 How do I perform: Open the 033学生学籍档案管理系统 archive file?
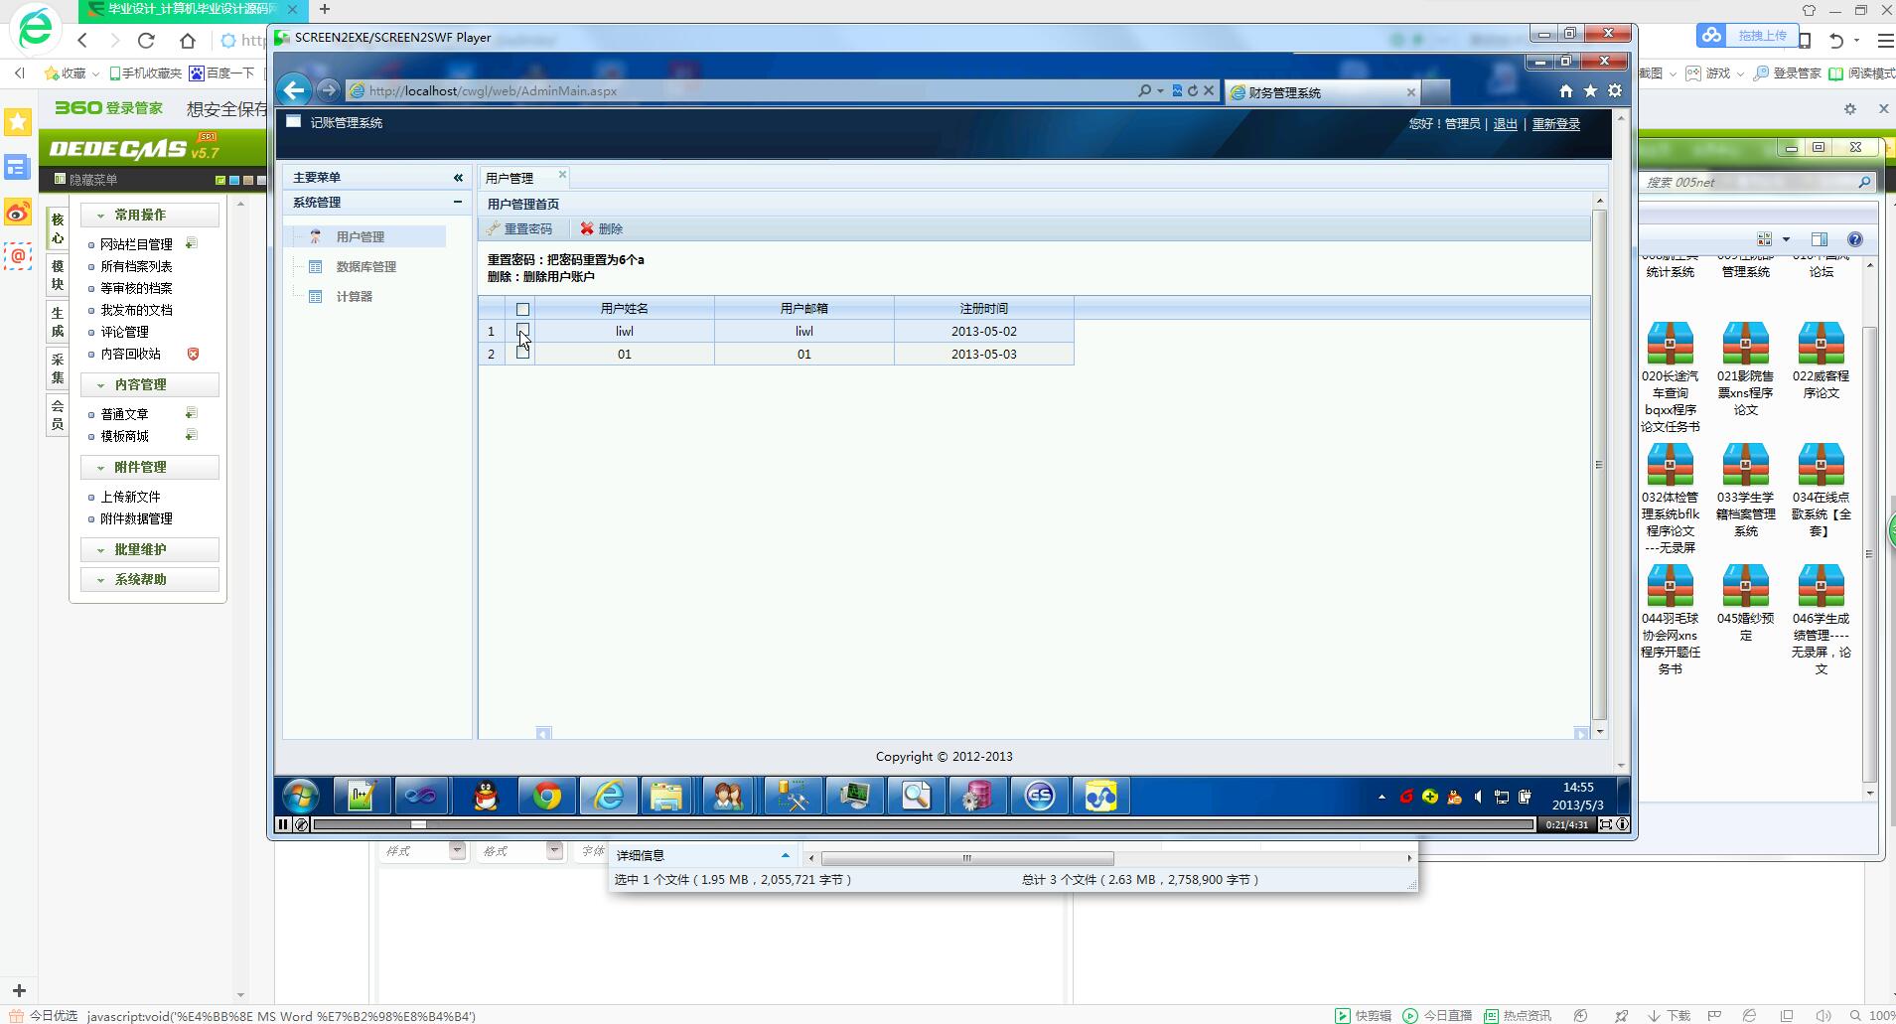point(1745,491)
